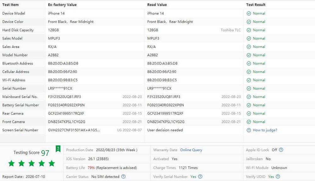Click the red 79% battery life value
Screen dimensions: 315x181
coord(91,167)
